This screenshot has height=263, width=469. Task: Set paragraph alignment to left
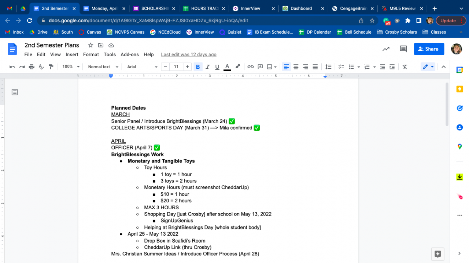[286, 67]
